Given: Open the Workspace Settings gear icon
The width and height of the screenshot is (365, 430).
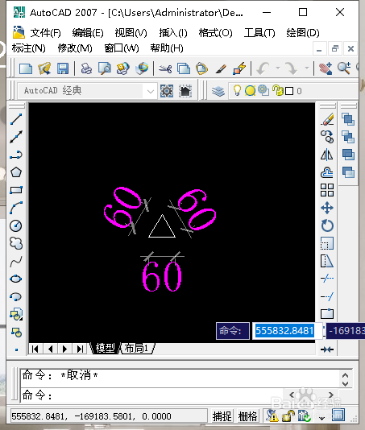Looking at the screenshot, I should (167, 91).
